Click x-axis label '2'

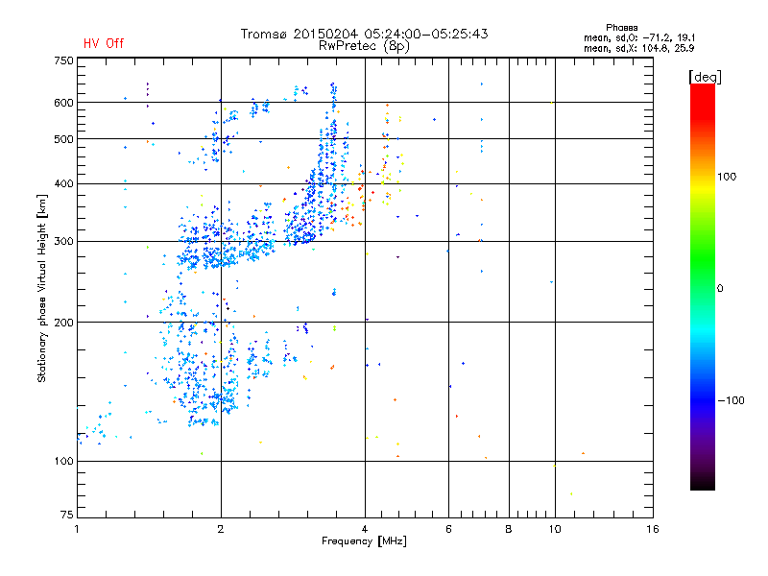[221, 529]
